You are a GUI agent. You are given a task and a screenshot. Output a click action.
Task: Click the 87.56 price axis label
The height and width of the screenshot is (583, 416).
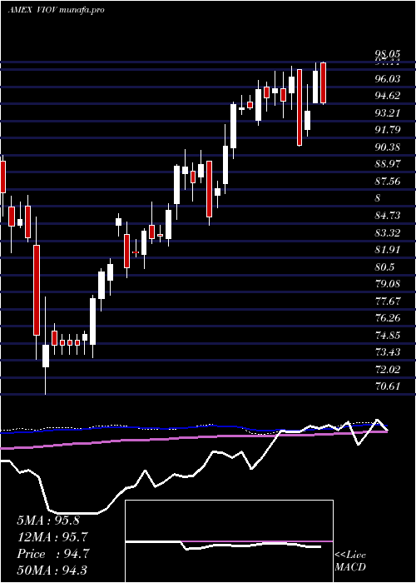tap(388, 181)
